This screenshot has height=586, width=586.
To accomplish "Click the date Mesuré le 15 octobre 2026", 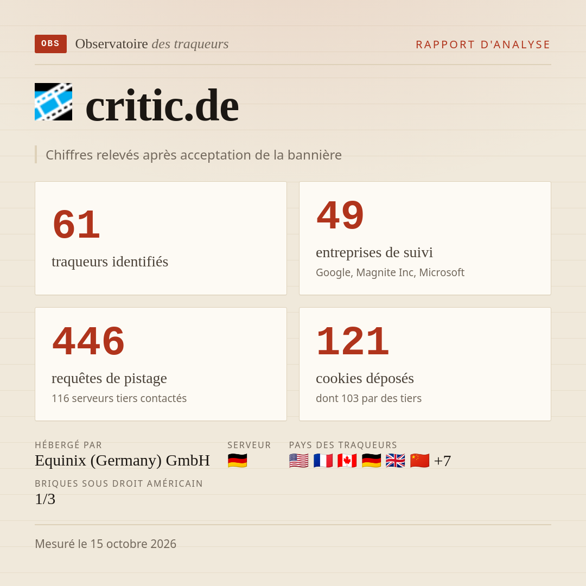I will [105, 544].
